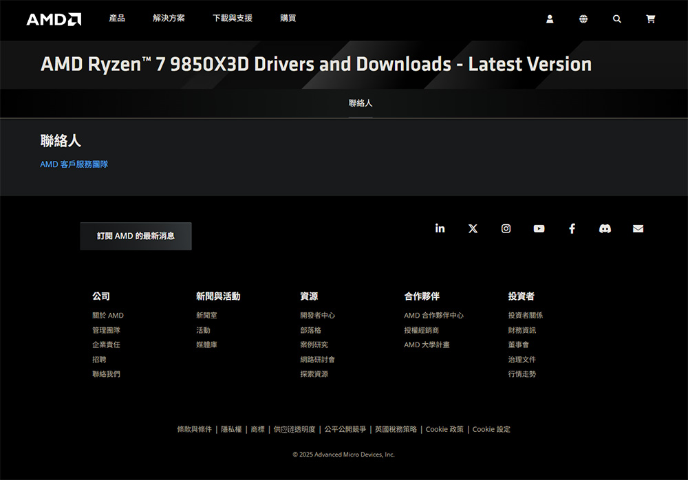The width and height of the screenshot is (688, 480).
Task: Click the 訂閱 AMD 的最新消息 button
Action: click(x=136, y=236)
